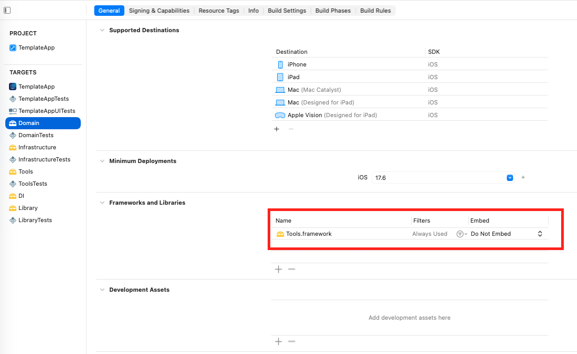Viewport: 577px width, 354px height.
Task: Click the SDK column header
Action: tap(434, 52)
